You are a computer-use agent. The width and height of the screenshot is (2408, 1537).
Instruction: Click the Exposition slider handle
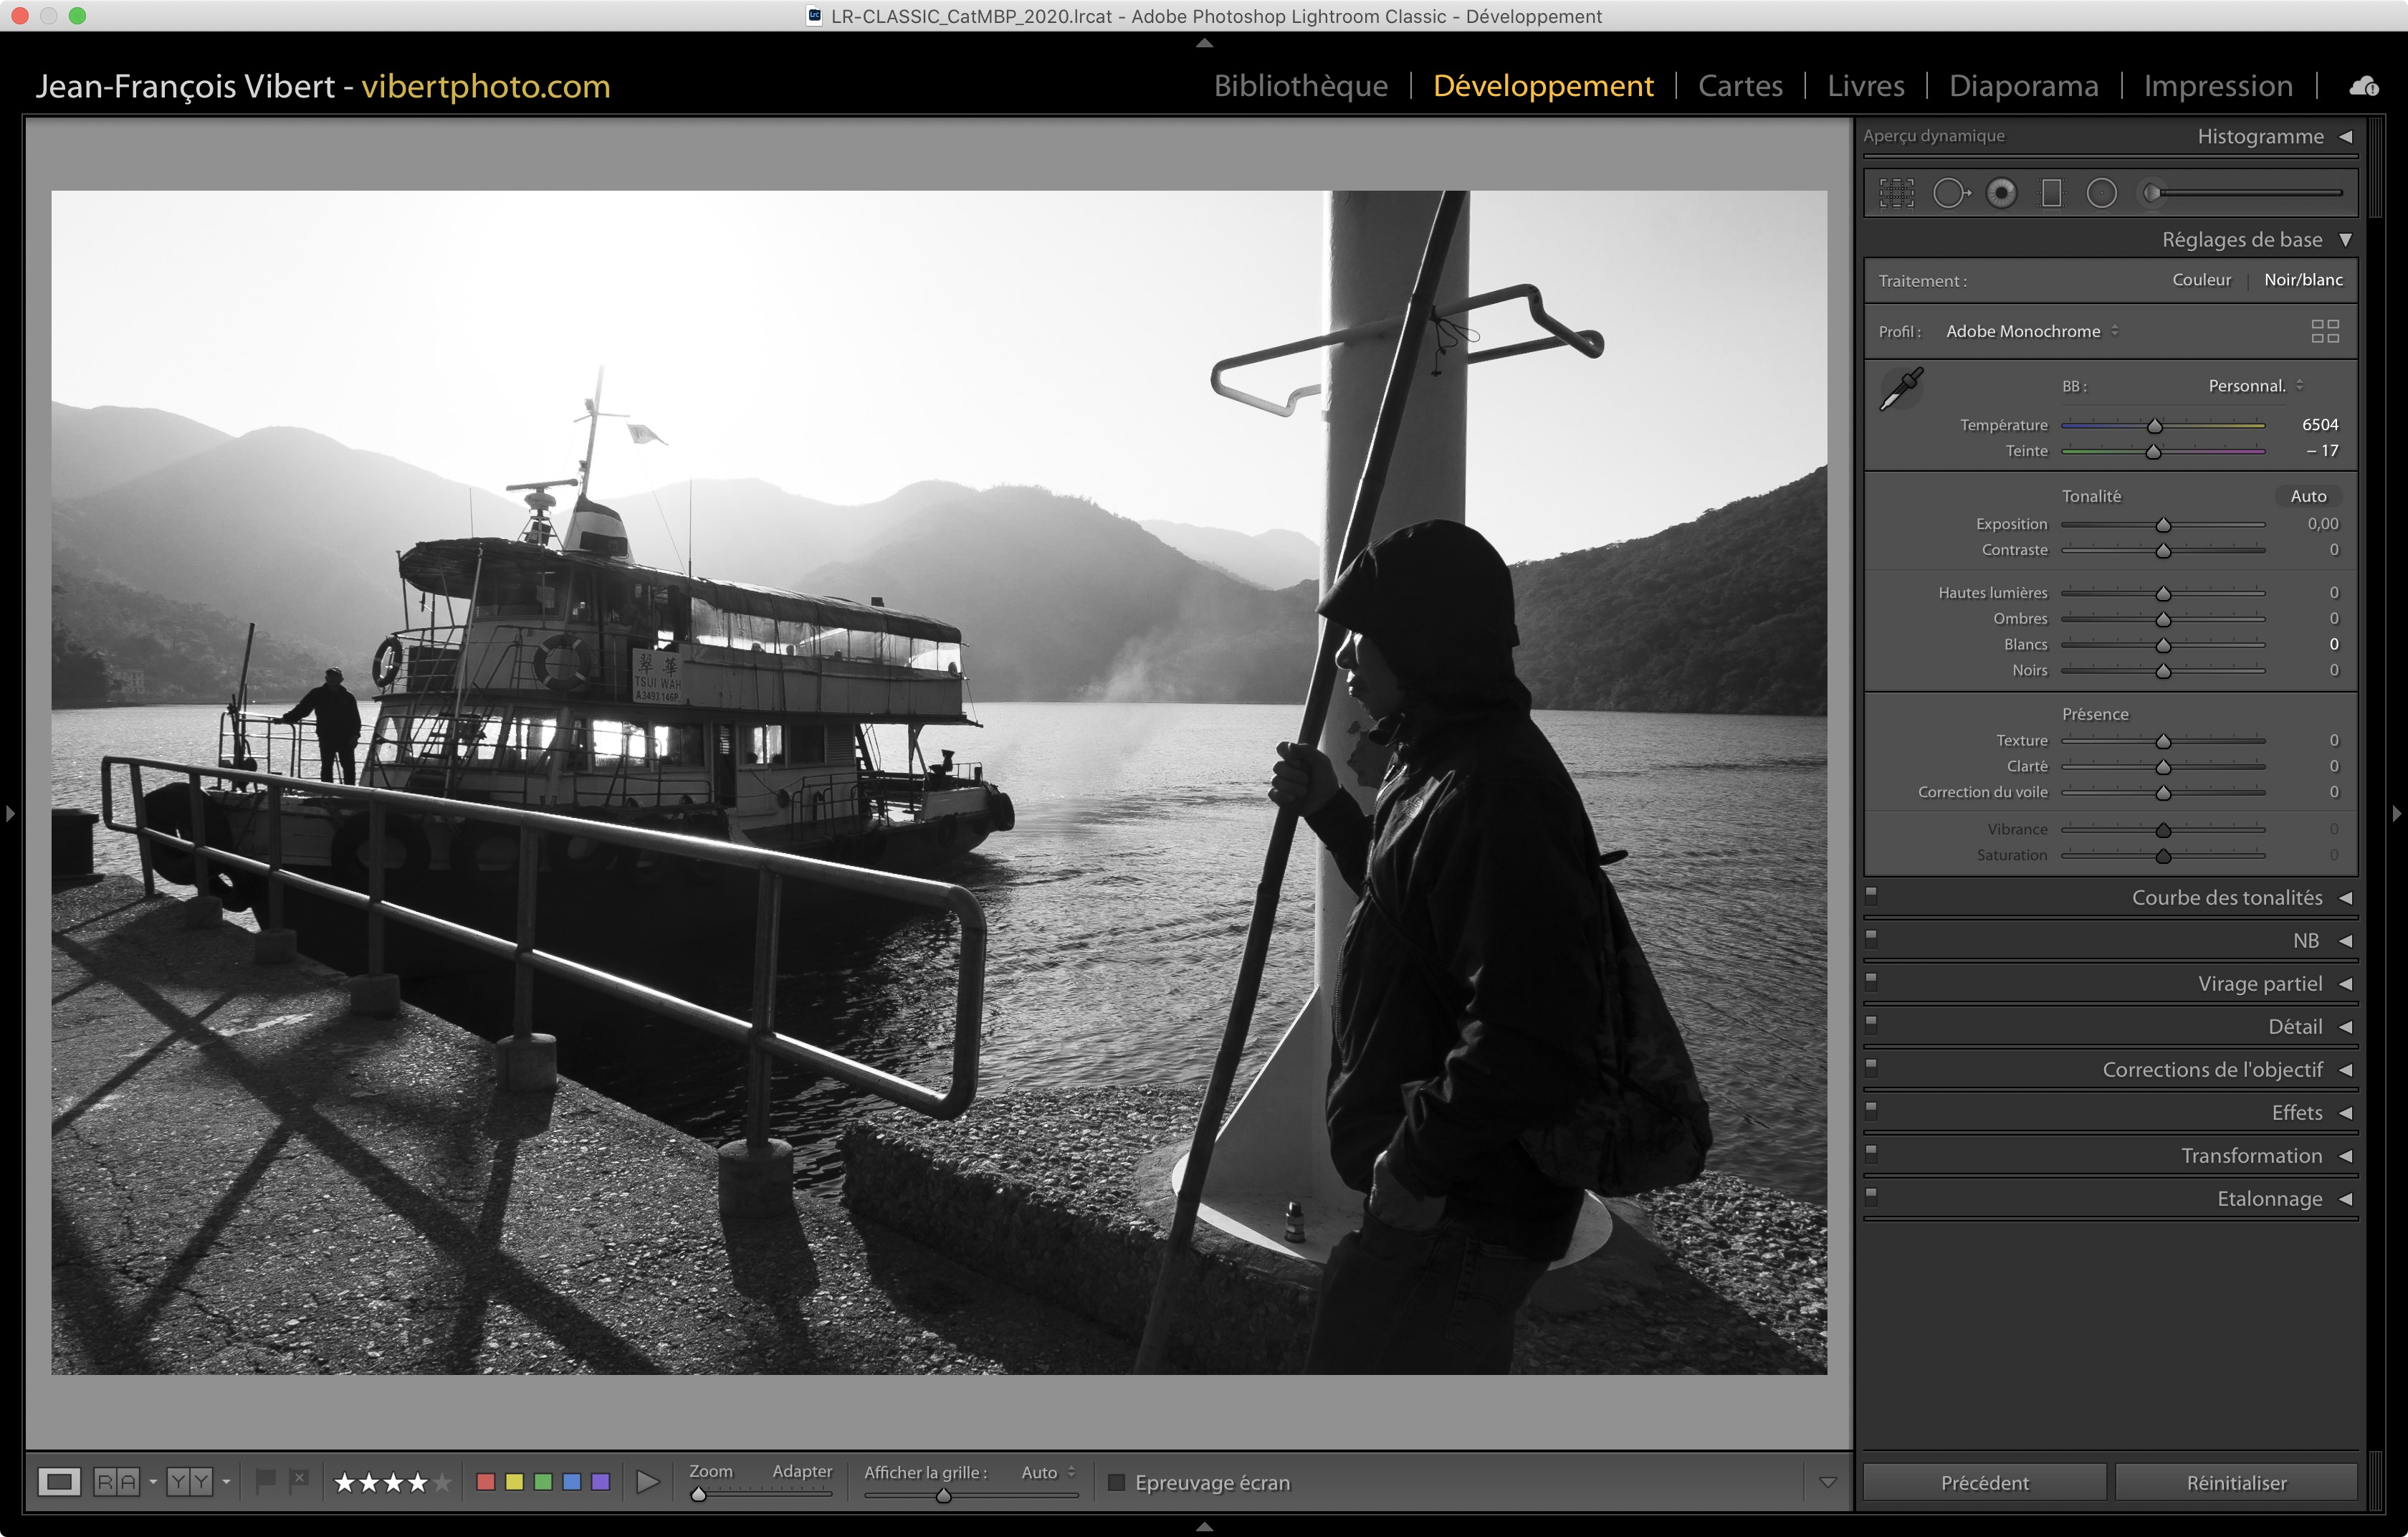pyautogui.click(x=2163, y=525)
